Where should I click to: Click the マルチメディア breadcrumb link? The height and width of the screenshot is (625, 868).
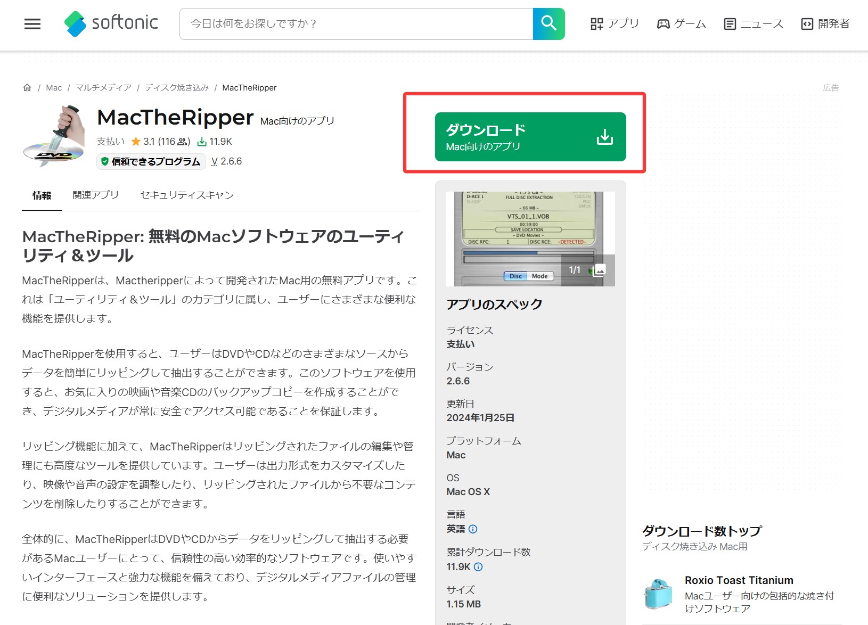pos(103,88)
